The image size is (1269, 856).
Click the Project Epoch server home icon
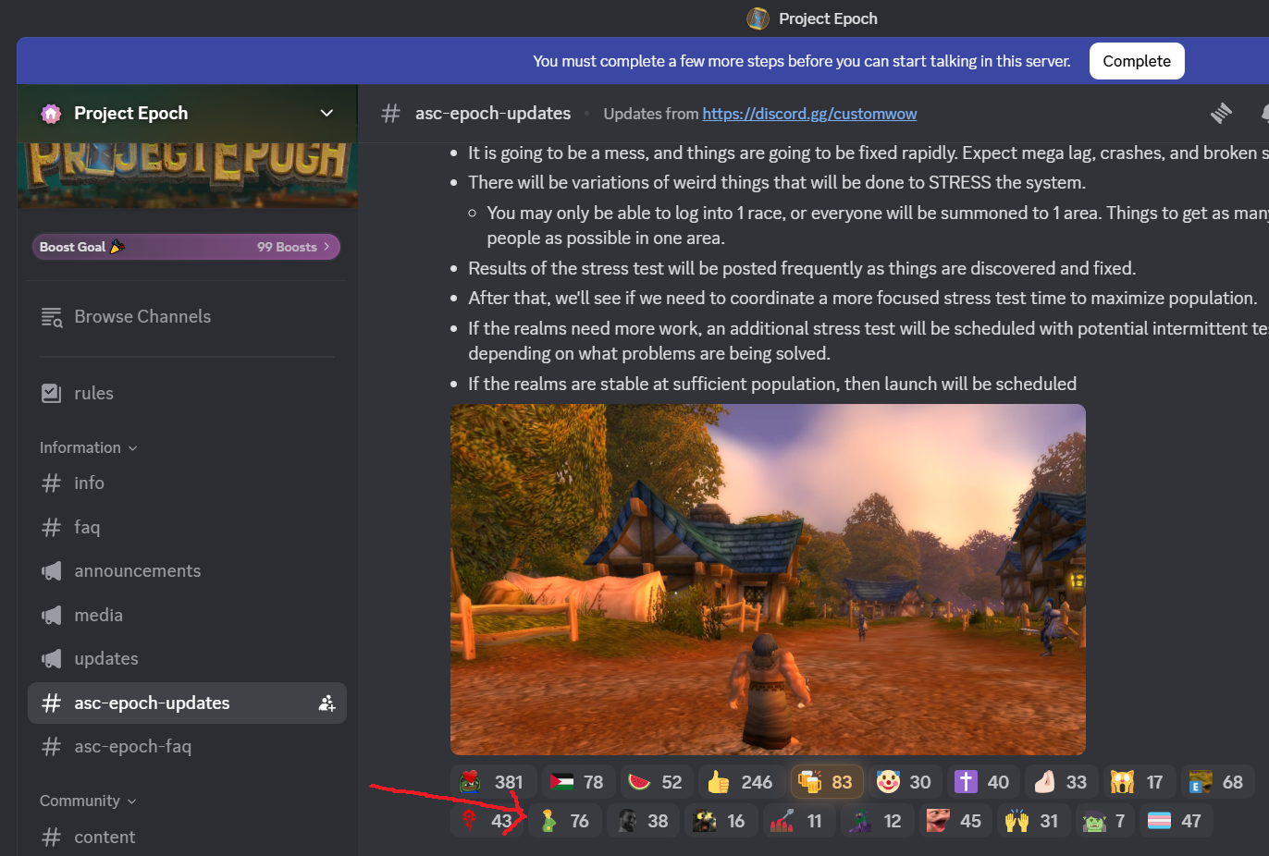pyautogui.click(x=51, y=114)
